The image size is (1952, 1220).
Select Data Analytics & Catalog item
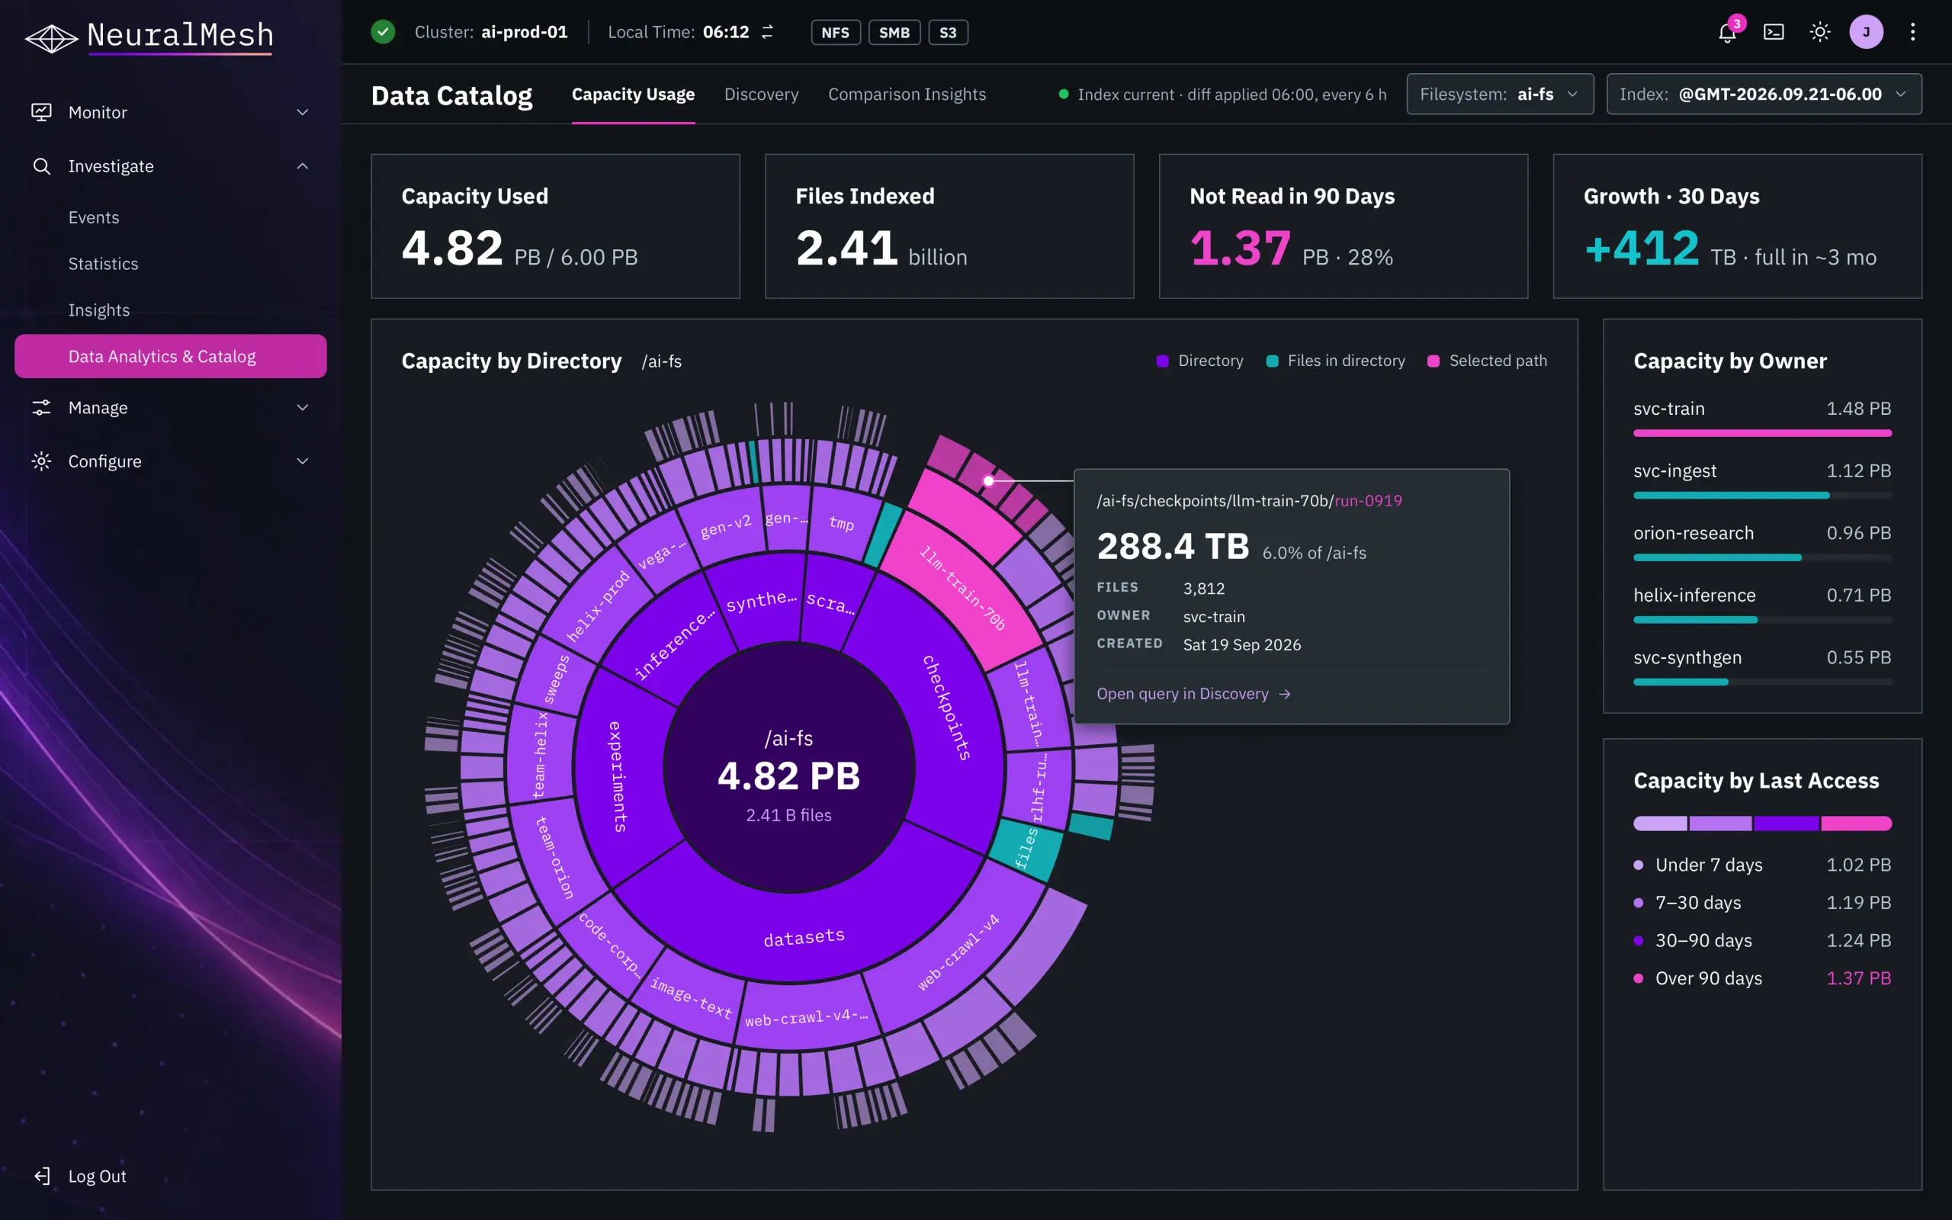click(170, 357)
